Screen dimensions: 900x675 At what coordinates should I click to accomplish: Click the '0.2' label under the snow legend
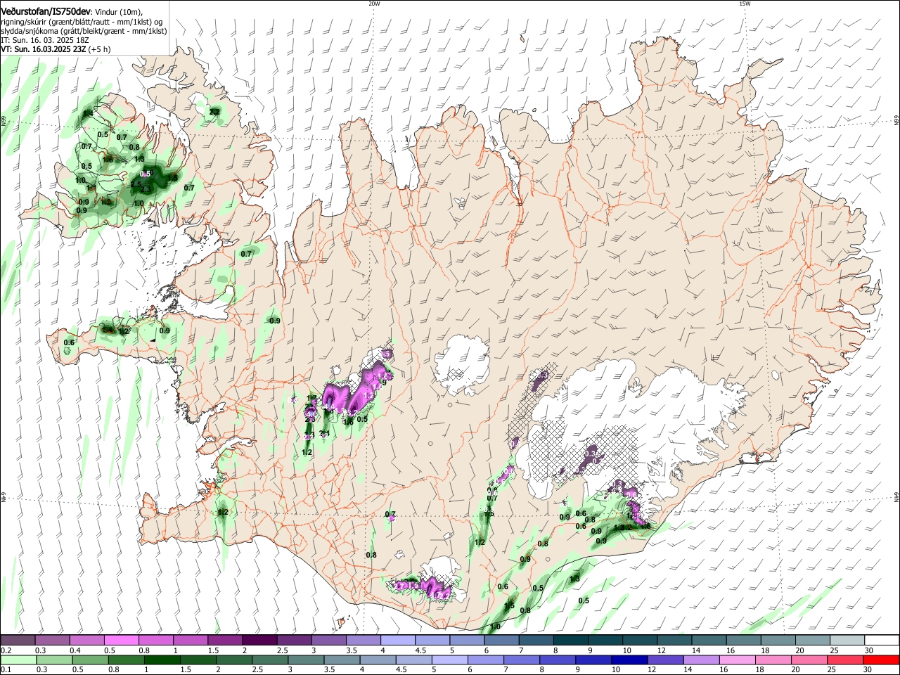[6, 650]
